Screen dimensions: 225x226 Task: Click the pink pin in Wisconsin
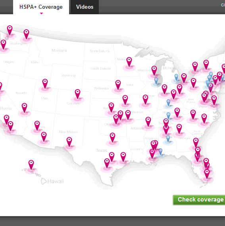click(154, 71)
